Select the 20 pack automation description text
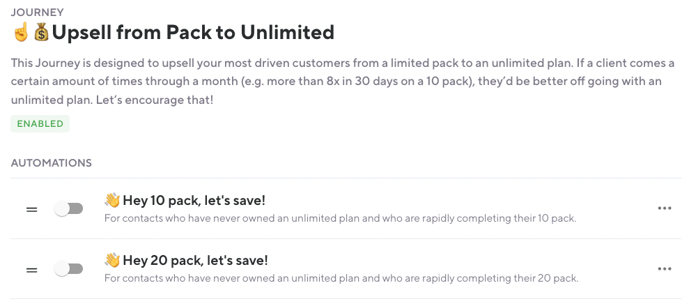Screen dimensions: 689x306 pos(341,279)
